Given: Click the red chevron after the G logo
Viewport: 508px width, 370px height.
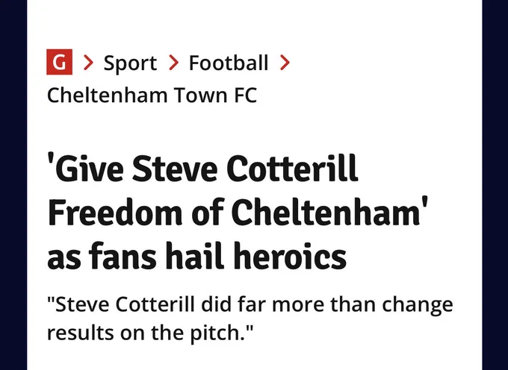Looking at the screenshot, I should point(88,63).
